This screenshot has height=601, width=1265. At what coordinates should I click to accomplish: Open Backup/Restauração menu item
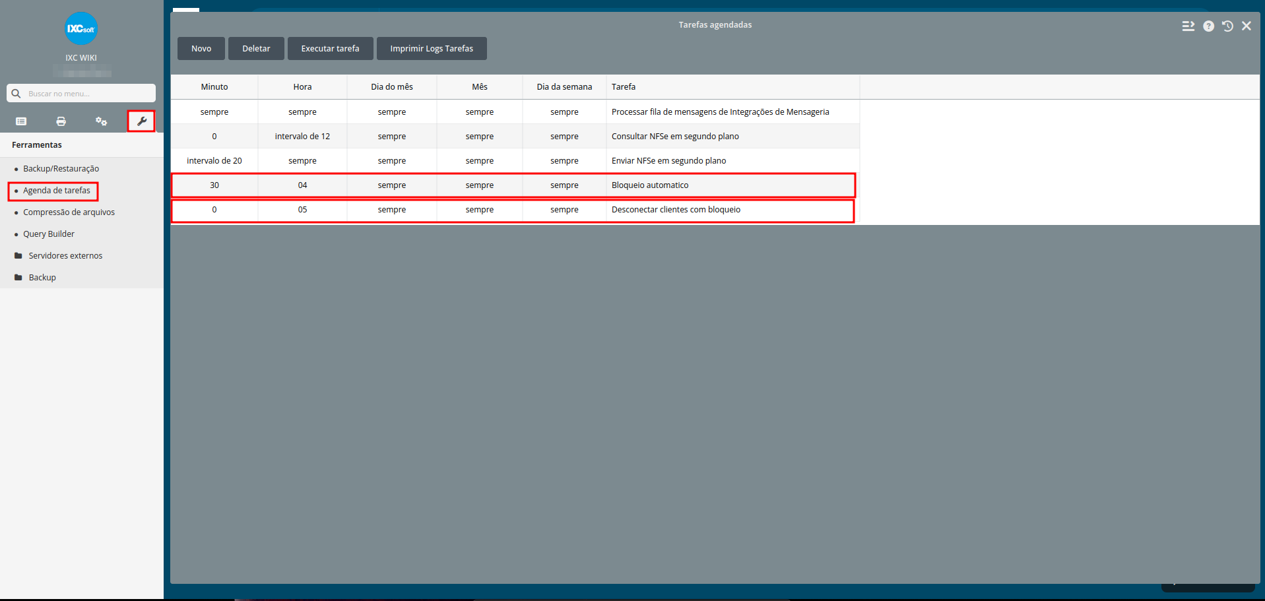61,169
